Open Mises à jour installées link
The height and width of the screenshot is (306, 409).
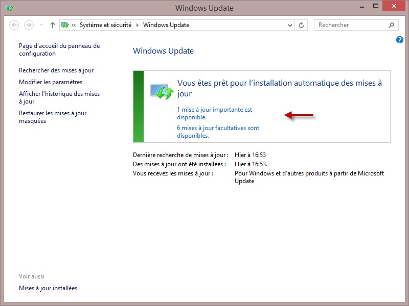tap(48, 288)
